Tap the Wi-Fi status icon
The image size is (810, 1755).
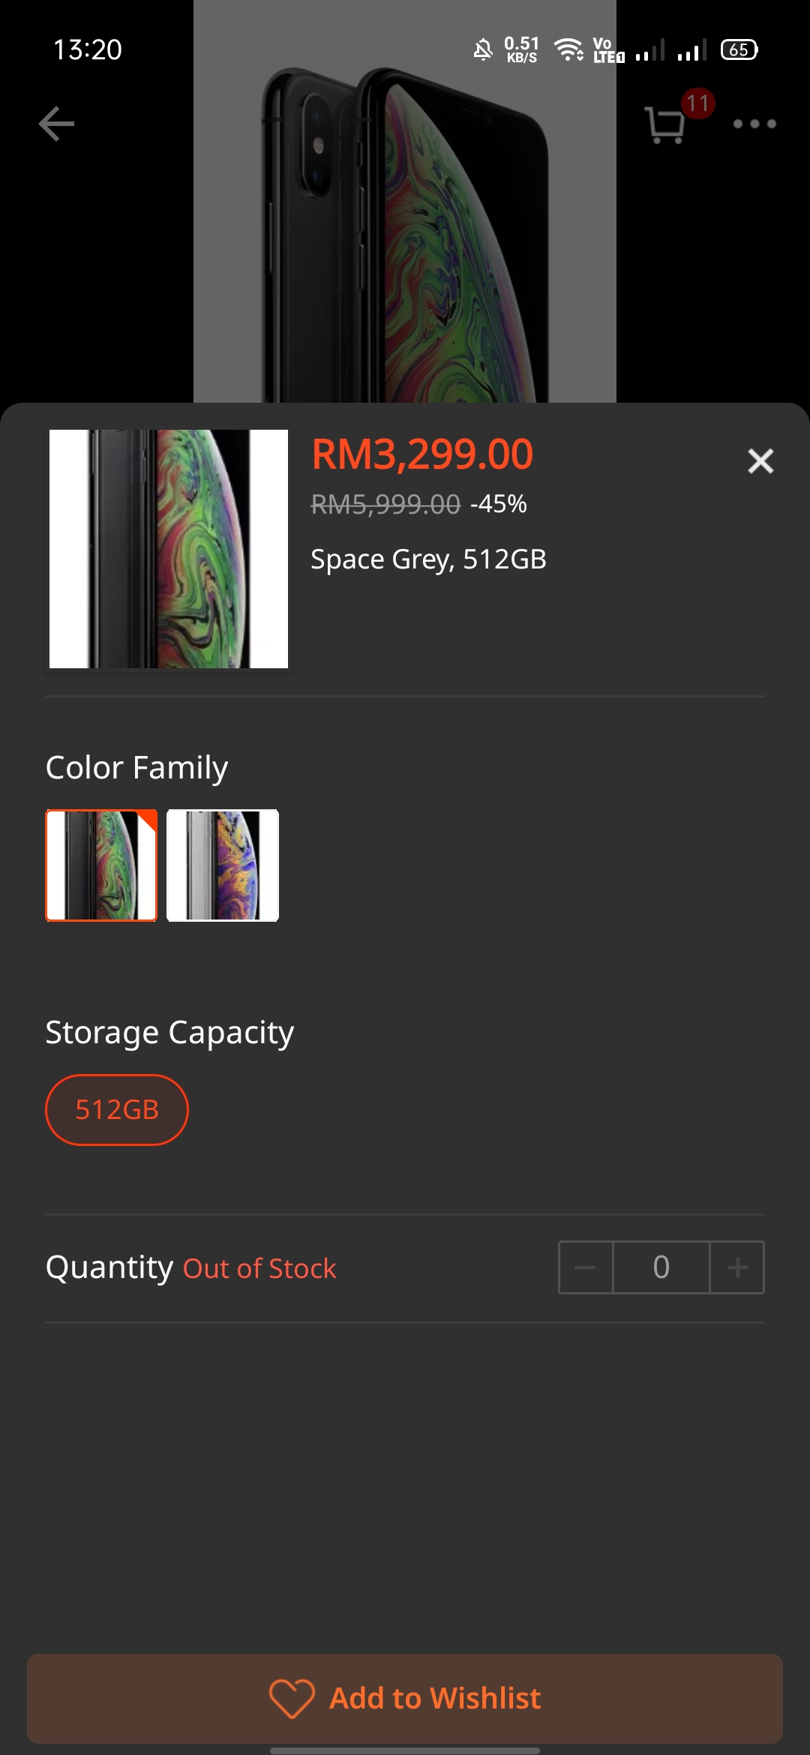click(569, 49)
